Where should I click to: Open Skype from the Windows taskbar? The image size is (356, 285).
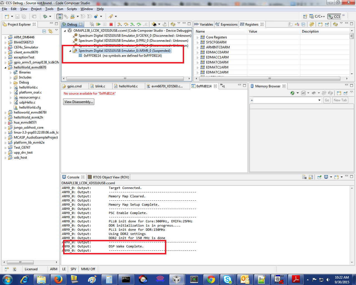click(228, 279)
